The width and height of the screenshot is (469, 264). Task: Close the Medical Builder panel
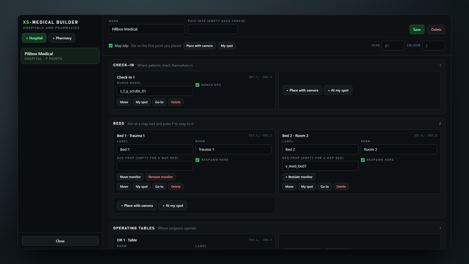tap(60, 241)
